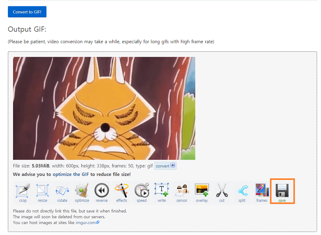Select the cut tool
Image resolution: width=321 pixels, height=235 pixels.
(x=222, y=192)
